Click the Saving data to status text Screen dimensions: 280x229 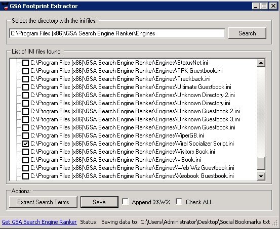coord(185,222)
